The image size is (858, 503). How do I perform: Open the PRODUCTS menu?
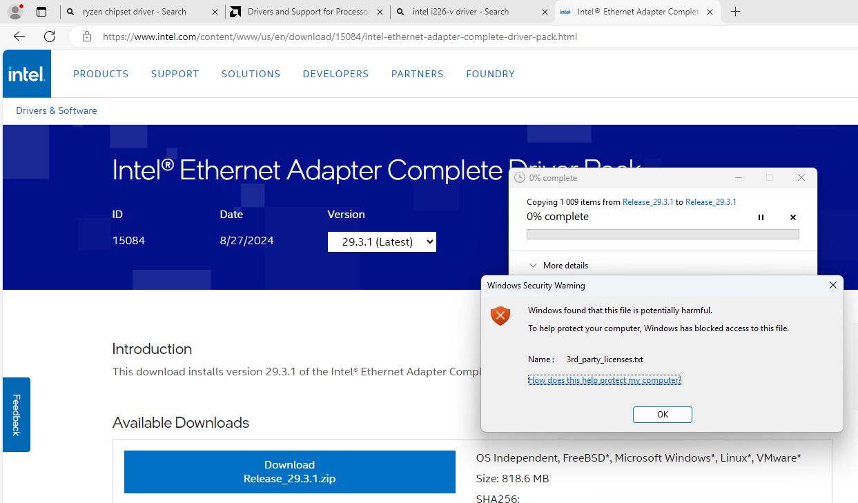[x=101, y=74]
